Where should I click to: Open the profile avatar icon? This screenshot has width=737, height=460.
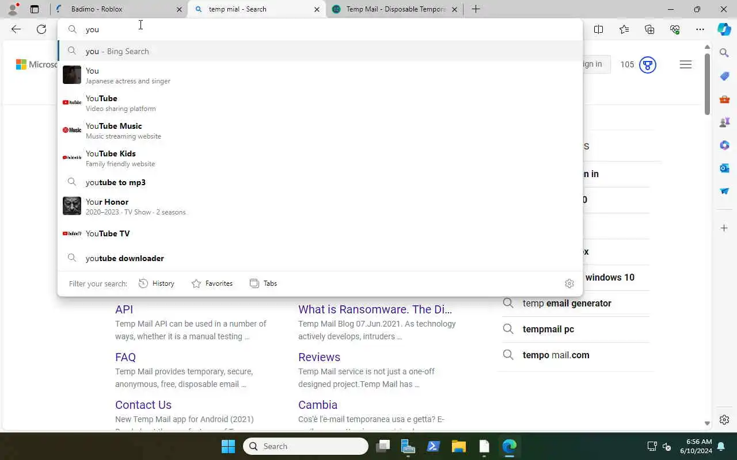point(13,9)
